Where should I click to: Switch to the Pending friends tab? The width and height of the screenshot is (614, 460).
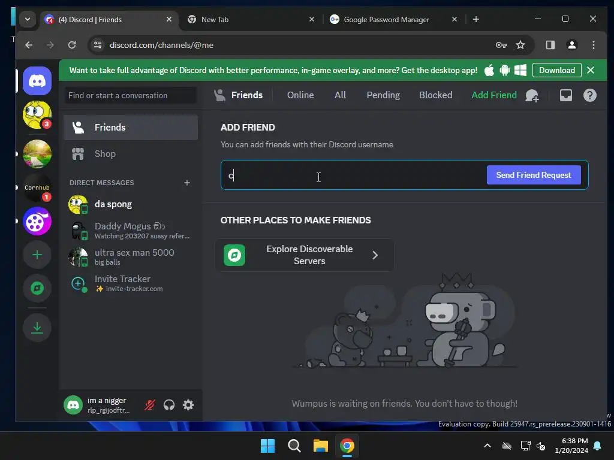[383, 95]
